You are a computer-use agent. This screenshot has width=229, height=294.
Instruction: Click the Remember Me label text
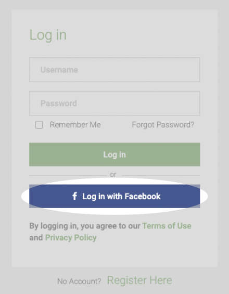pos(75,125)
